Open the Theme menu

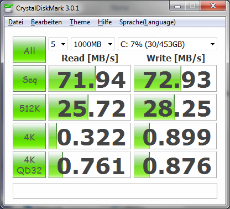point(80,22)
